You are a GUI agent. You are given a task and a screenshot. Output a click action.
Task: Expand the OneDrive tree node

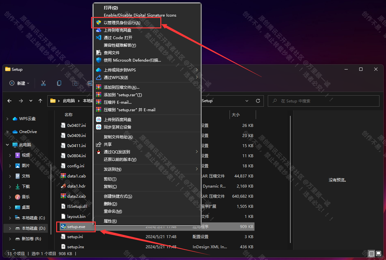coord(8,132)
